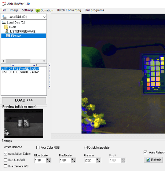
Task: Open the Batch Converting menu
Action: pos(69,10)
